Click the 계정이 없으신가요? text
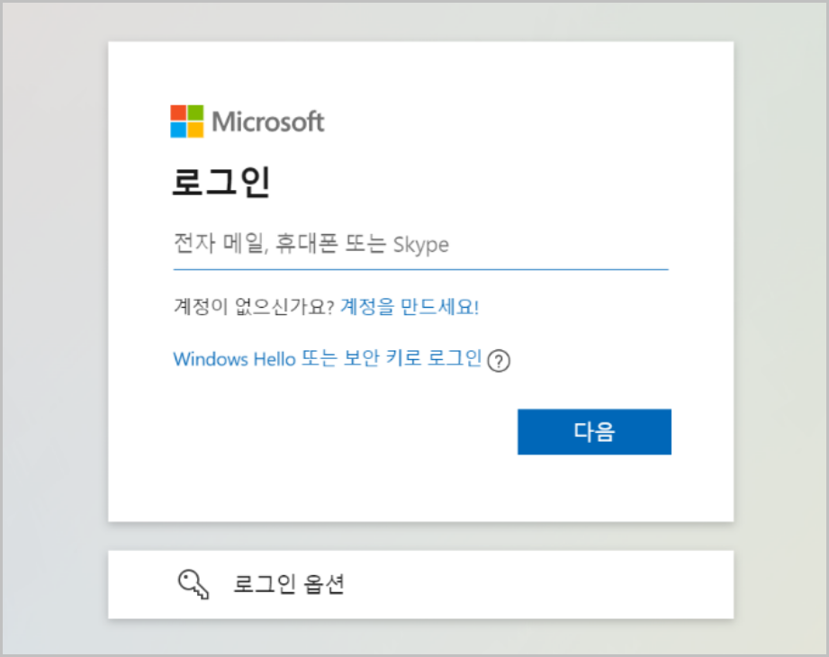Viewport: 829px width, 657px height. (254, 307)
